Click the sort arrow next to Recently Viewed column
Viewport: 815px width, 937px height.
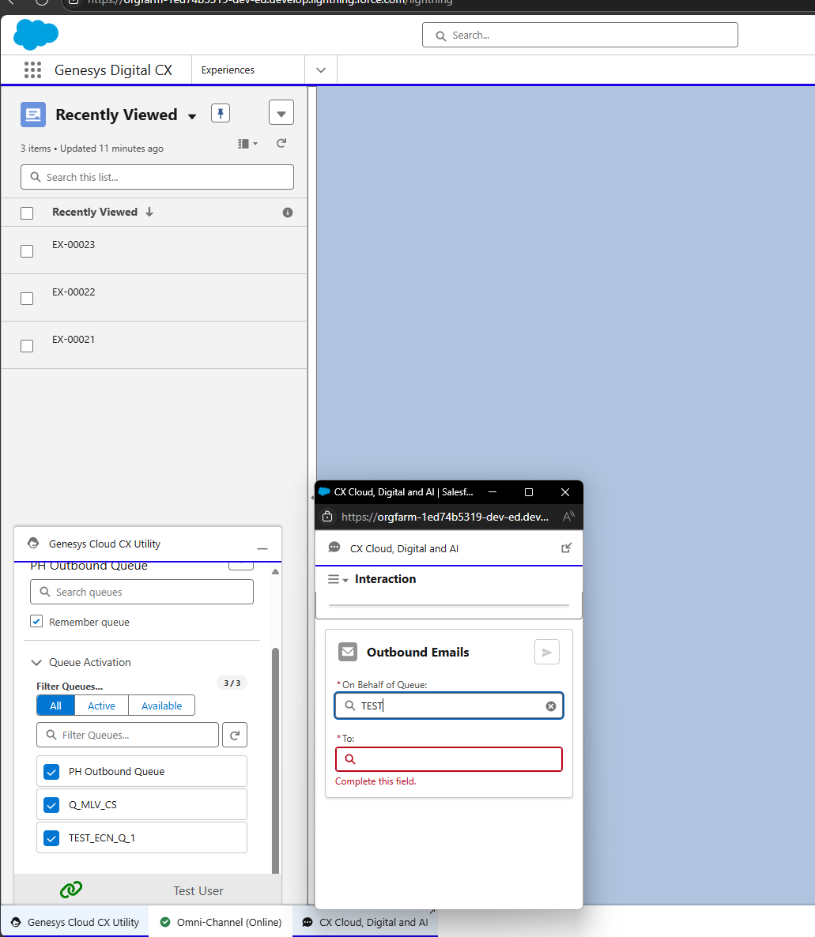click(x=149, y=213)
